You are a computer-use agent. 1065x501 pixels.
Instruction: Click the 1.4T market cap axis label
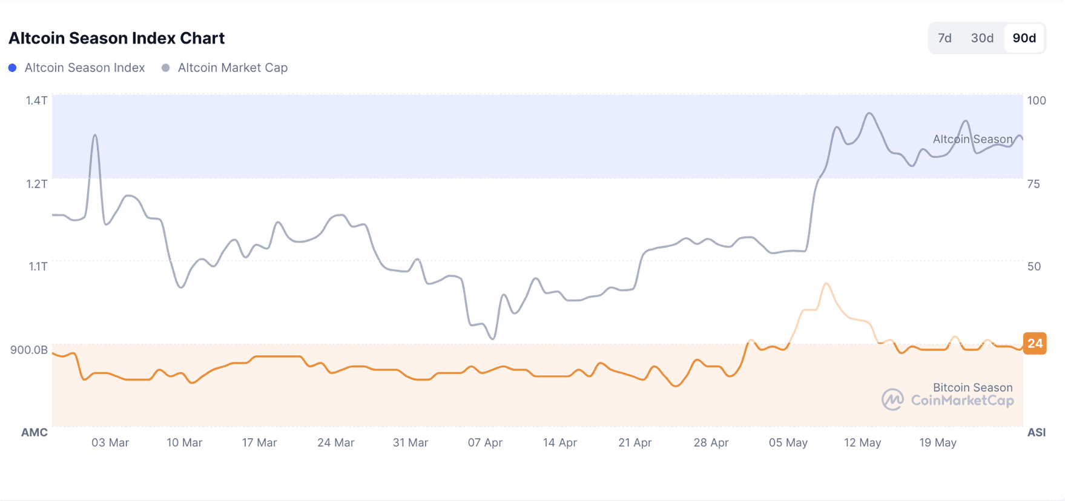tap(36, 100)
